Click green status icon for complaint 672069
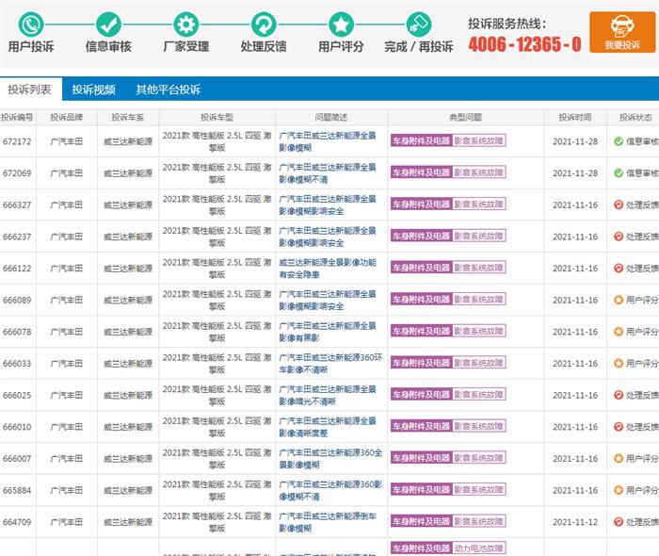The width and height of the screenshot is (659, 556). tap(619, 172)
